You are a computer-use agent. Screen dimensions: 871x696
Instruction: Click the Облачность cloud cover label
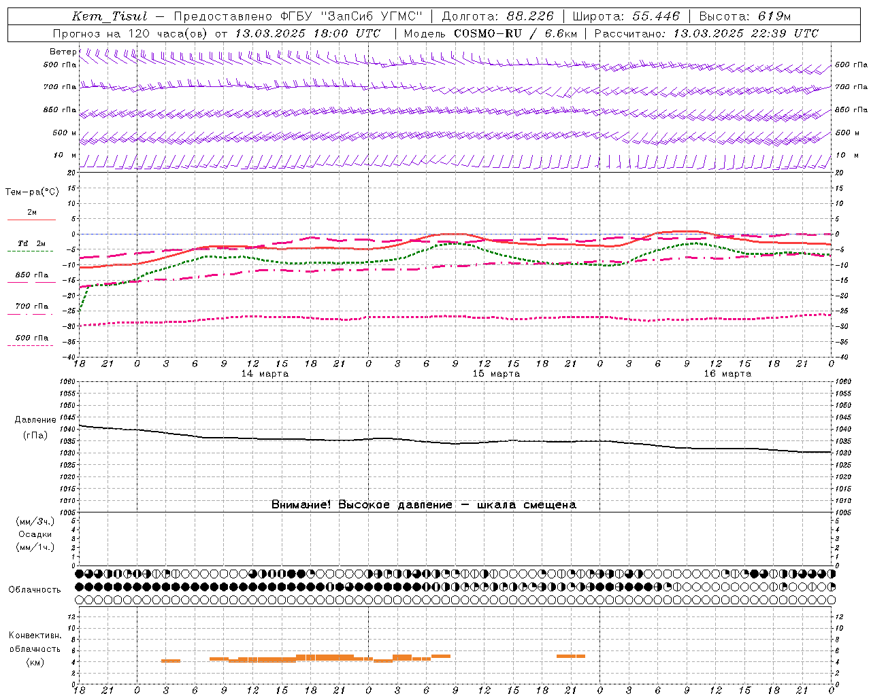34,589
